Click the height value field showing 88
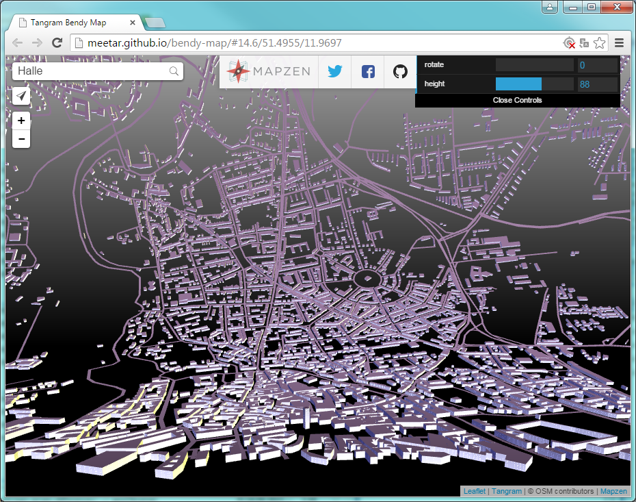This screenshot has width=636, height=502. tap(596, 84)
